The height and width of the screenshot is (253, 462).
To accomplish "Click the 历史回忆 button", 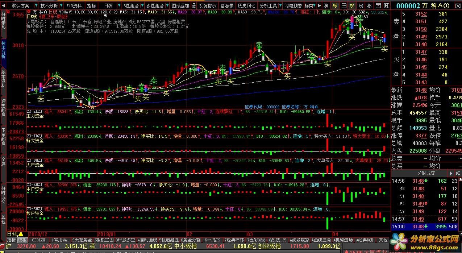I will click(x=247, y=5).
